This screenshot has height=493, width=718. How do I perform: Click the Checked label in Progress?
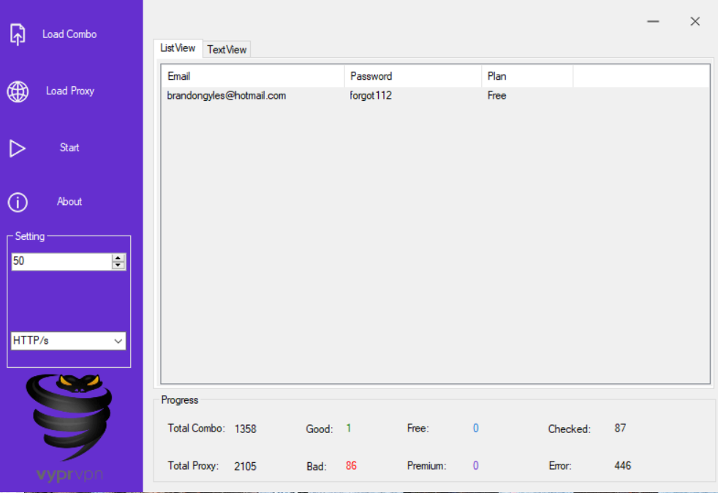pos(570,429)
